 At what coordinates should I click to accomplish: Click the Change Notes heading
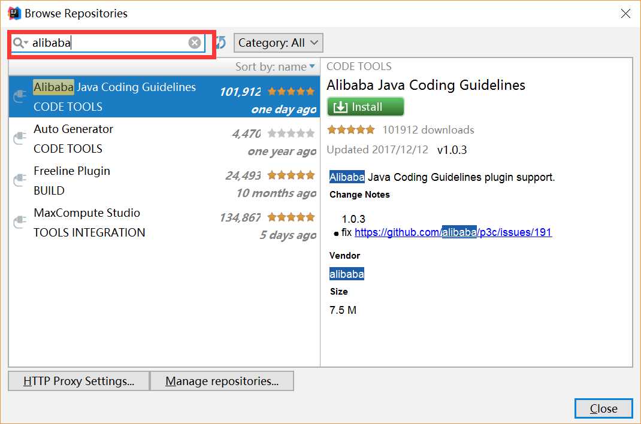pyautogui.click(x=359, y=195)
